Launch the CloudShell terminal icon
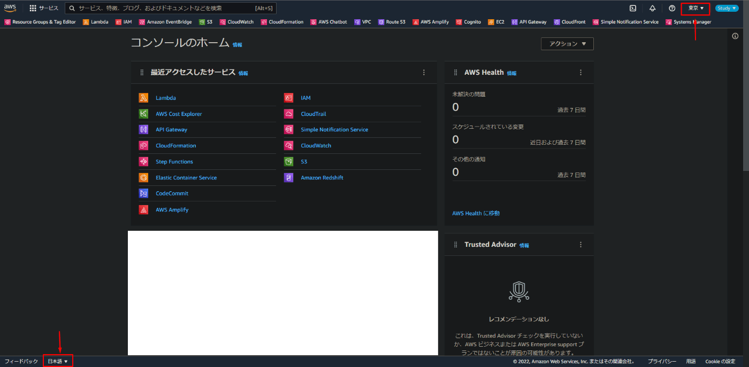Viewport: 749px width, 367px height. click(x=633, y=8)
